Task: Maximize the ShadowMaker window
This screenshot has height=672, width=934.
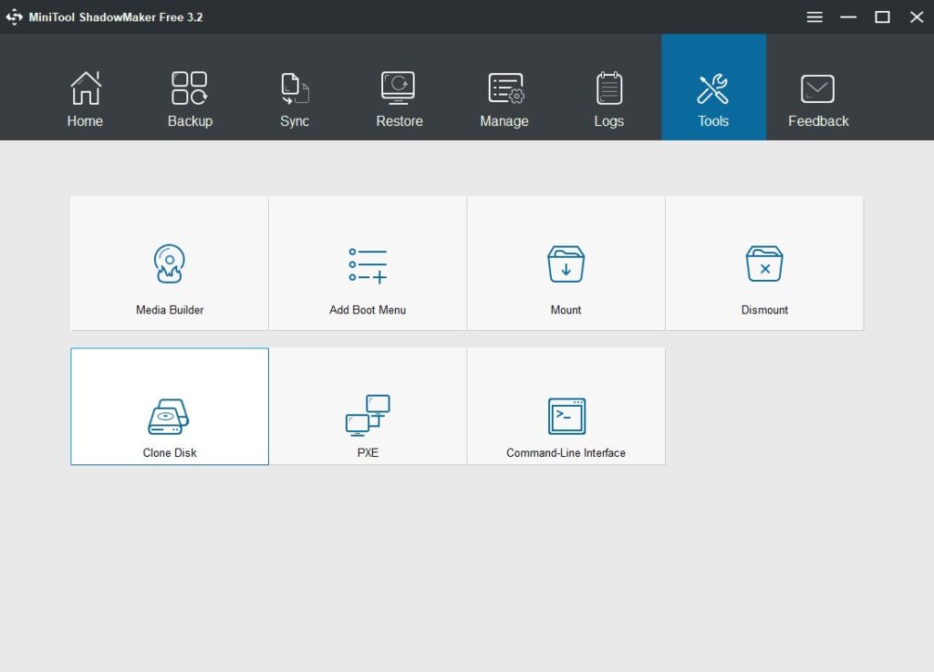Action: (x=882, y=17)
